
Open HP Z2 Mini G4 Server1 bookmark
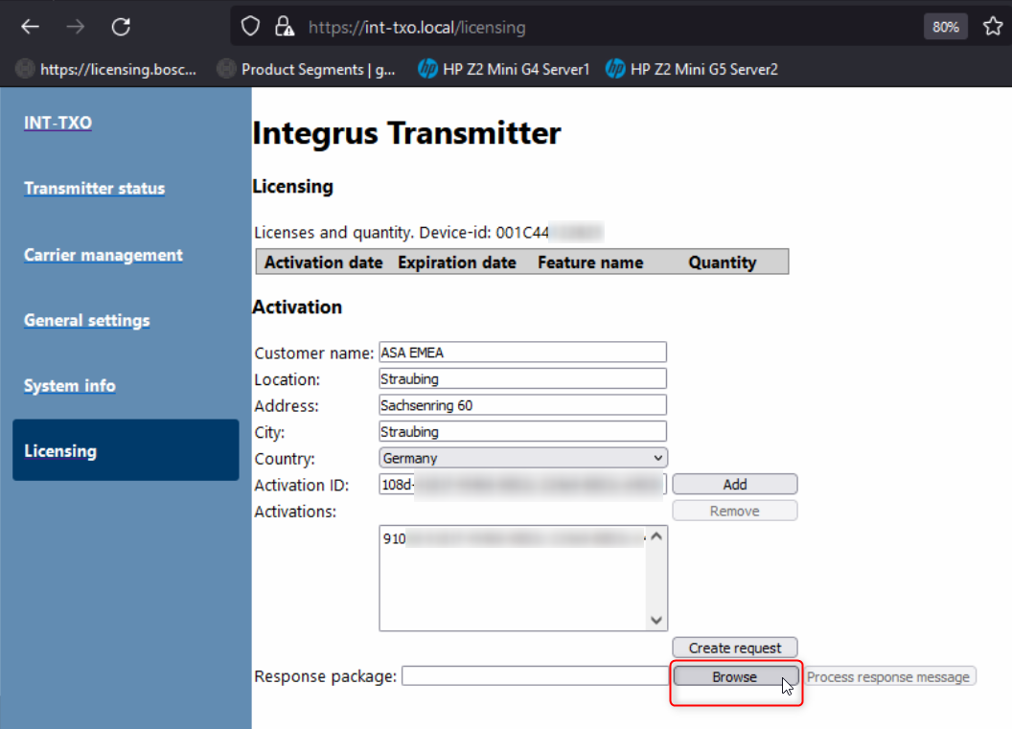click(x=504, y=69)
